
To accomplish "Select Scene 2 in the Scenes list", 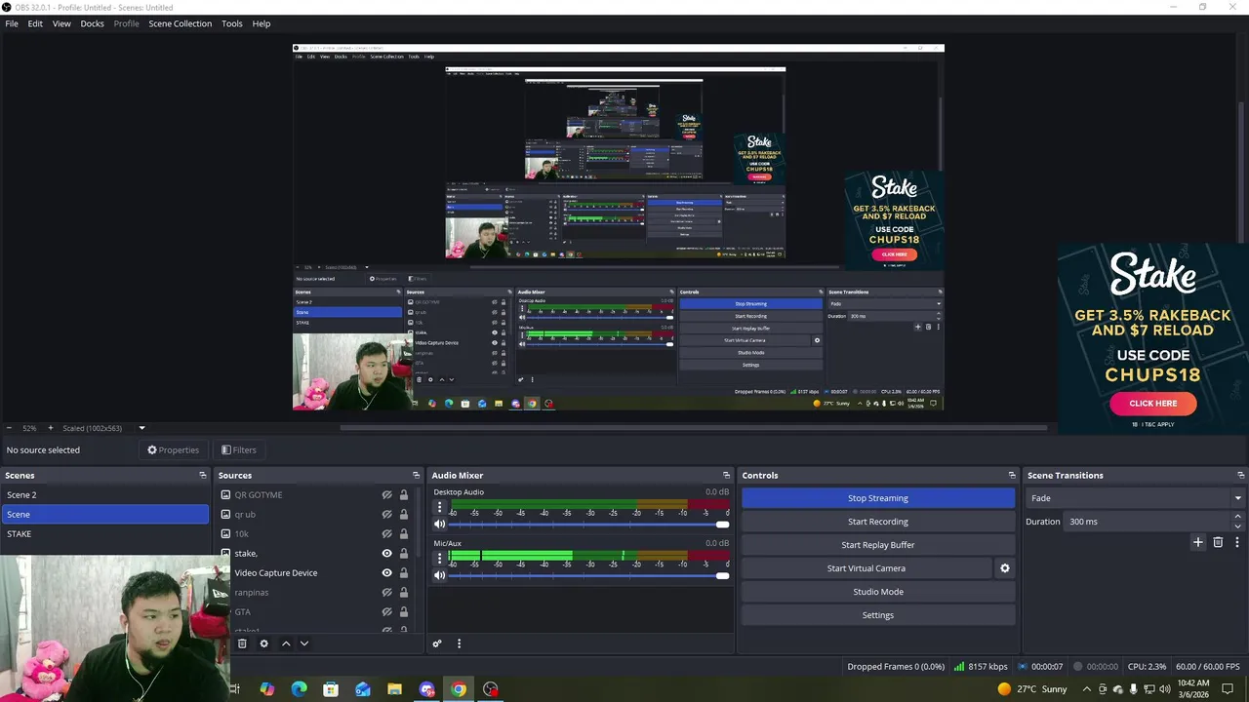I will [x=105, y=495].
